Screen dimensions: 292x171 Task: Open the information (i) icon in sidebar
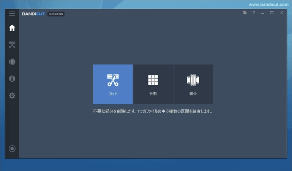(12, 79)
